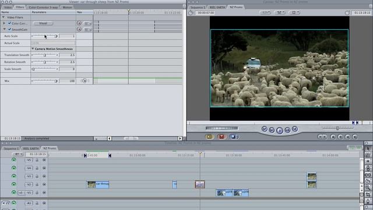The image size is (373, 210).
Task: Lock the V5 track
Action: pos(37,160)
